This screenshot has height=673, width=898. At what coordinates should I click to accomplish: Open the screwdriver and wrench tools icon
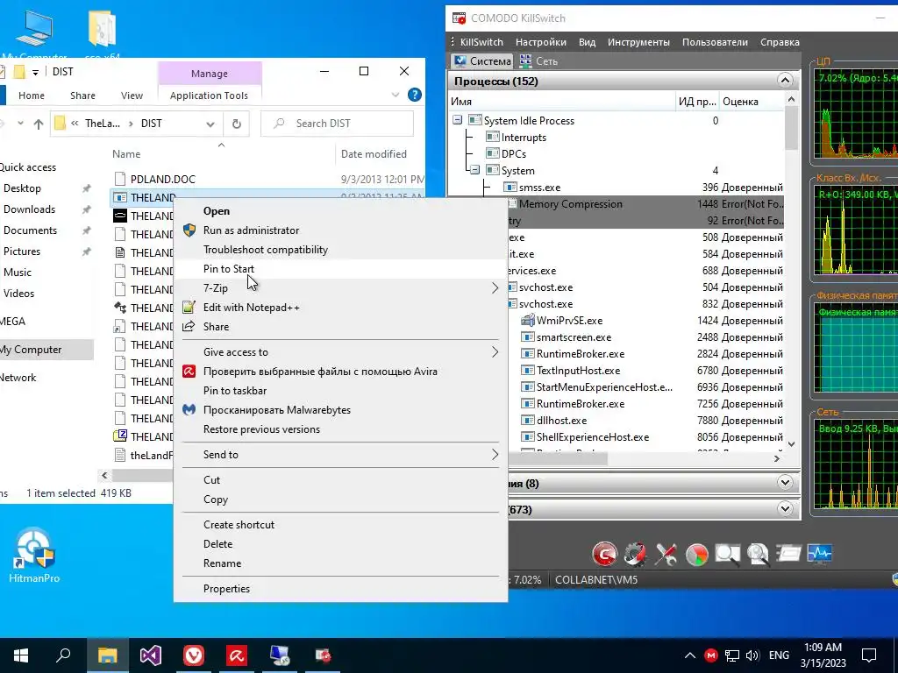tap(666, 554)
